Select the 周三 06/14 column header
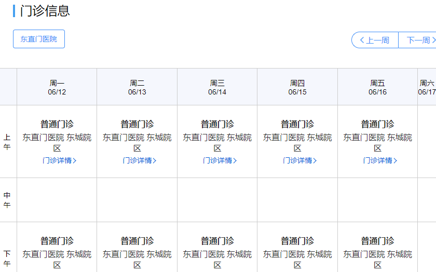Image resolution: width=436 pixels, height=272 pixels. point(217,87)
